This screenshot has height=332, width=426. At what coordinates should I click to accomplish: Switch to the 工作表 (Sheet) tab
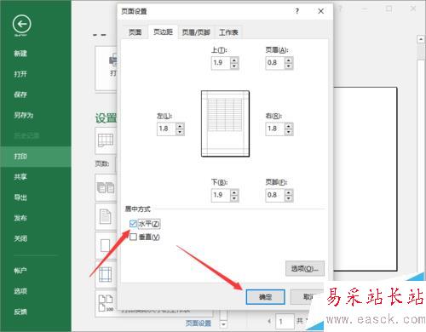[228, 32]
